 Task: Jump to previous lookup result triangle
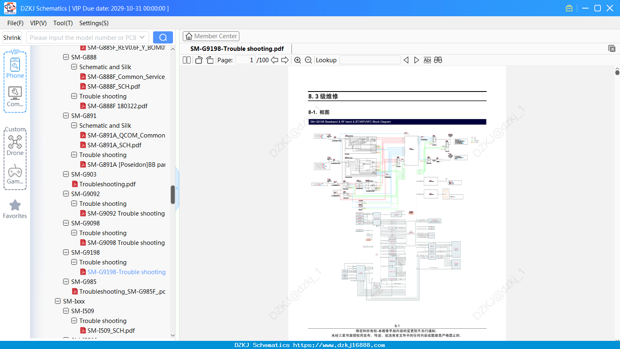[x=406, y=60]
